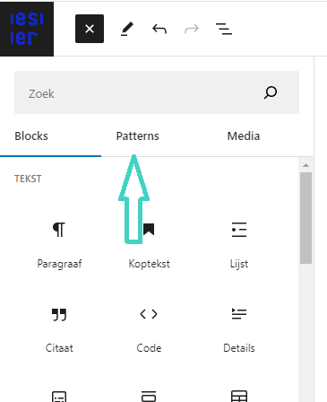
Task: Open the Document Overview list icon
Action: click(x=224, y=29)
